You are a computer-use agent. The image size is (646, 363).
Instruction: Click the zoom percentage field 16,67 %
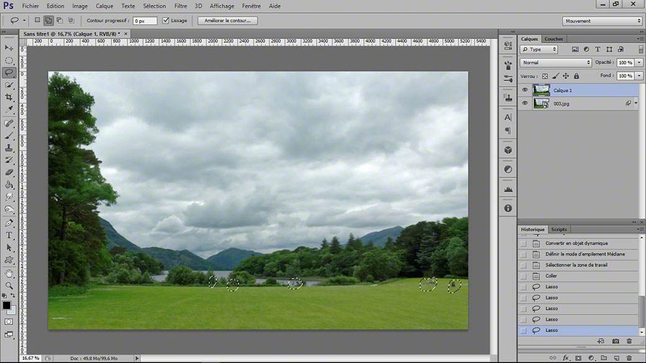(30, 359)
